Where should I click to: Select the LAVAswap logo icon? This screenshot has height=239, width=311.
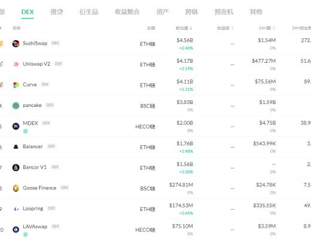tap(16, 229)
